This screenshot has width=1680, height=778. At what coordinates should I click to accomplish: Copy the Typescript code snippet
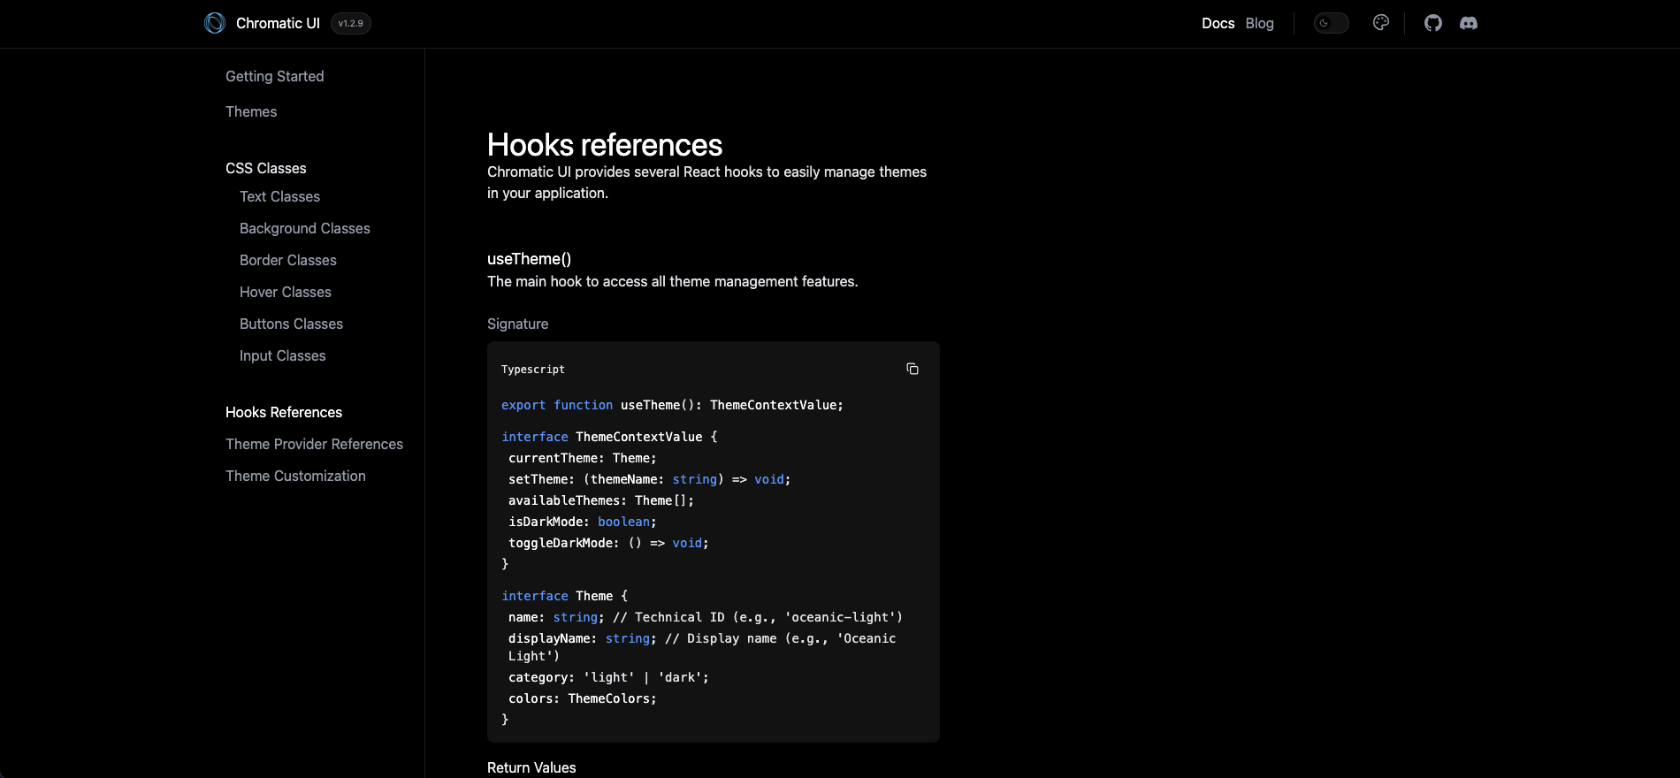(x=912, y=369)
